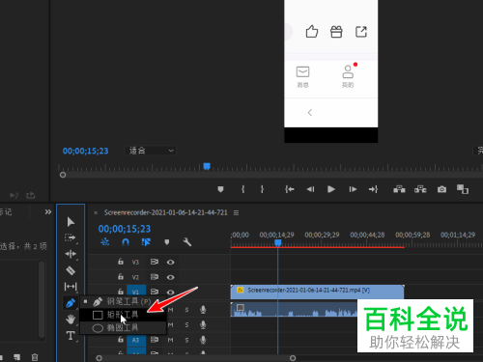Mute audio track A3
This screenshot has height=362, width=483.
click(x=170, y=340)
